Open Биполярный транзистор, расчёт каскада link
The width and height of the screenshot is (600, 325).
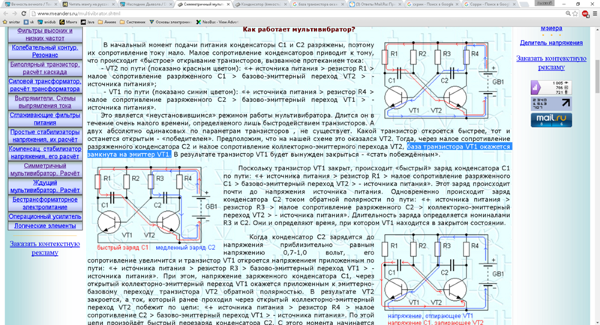click(45, 68)
